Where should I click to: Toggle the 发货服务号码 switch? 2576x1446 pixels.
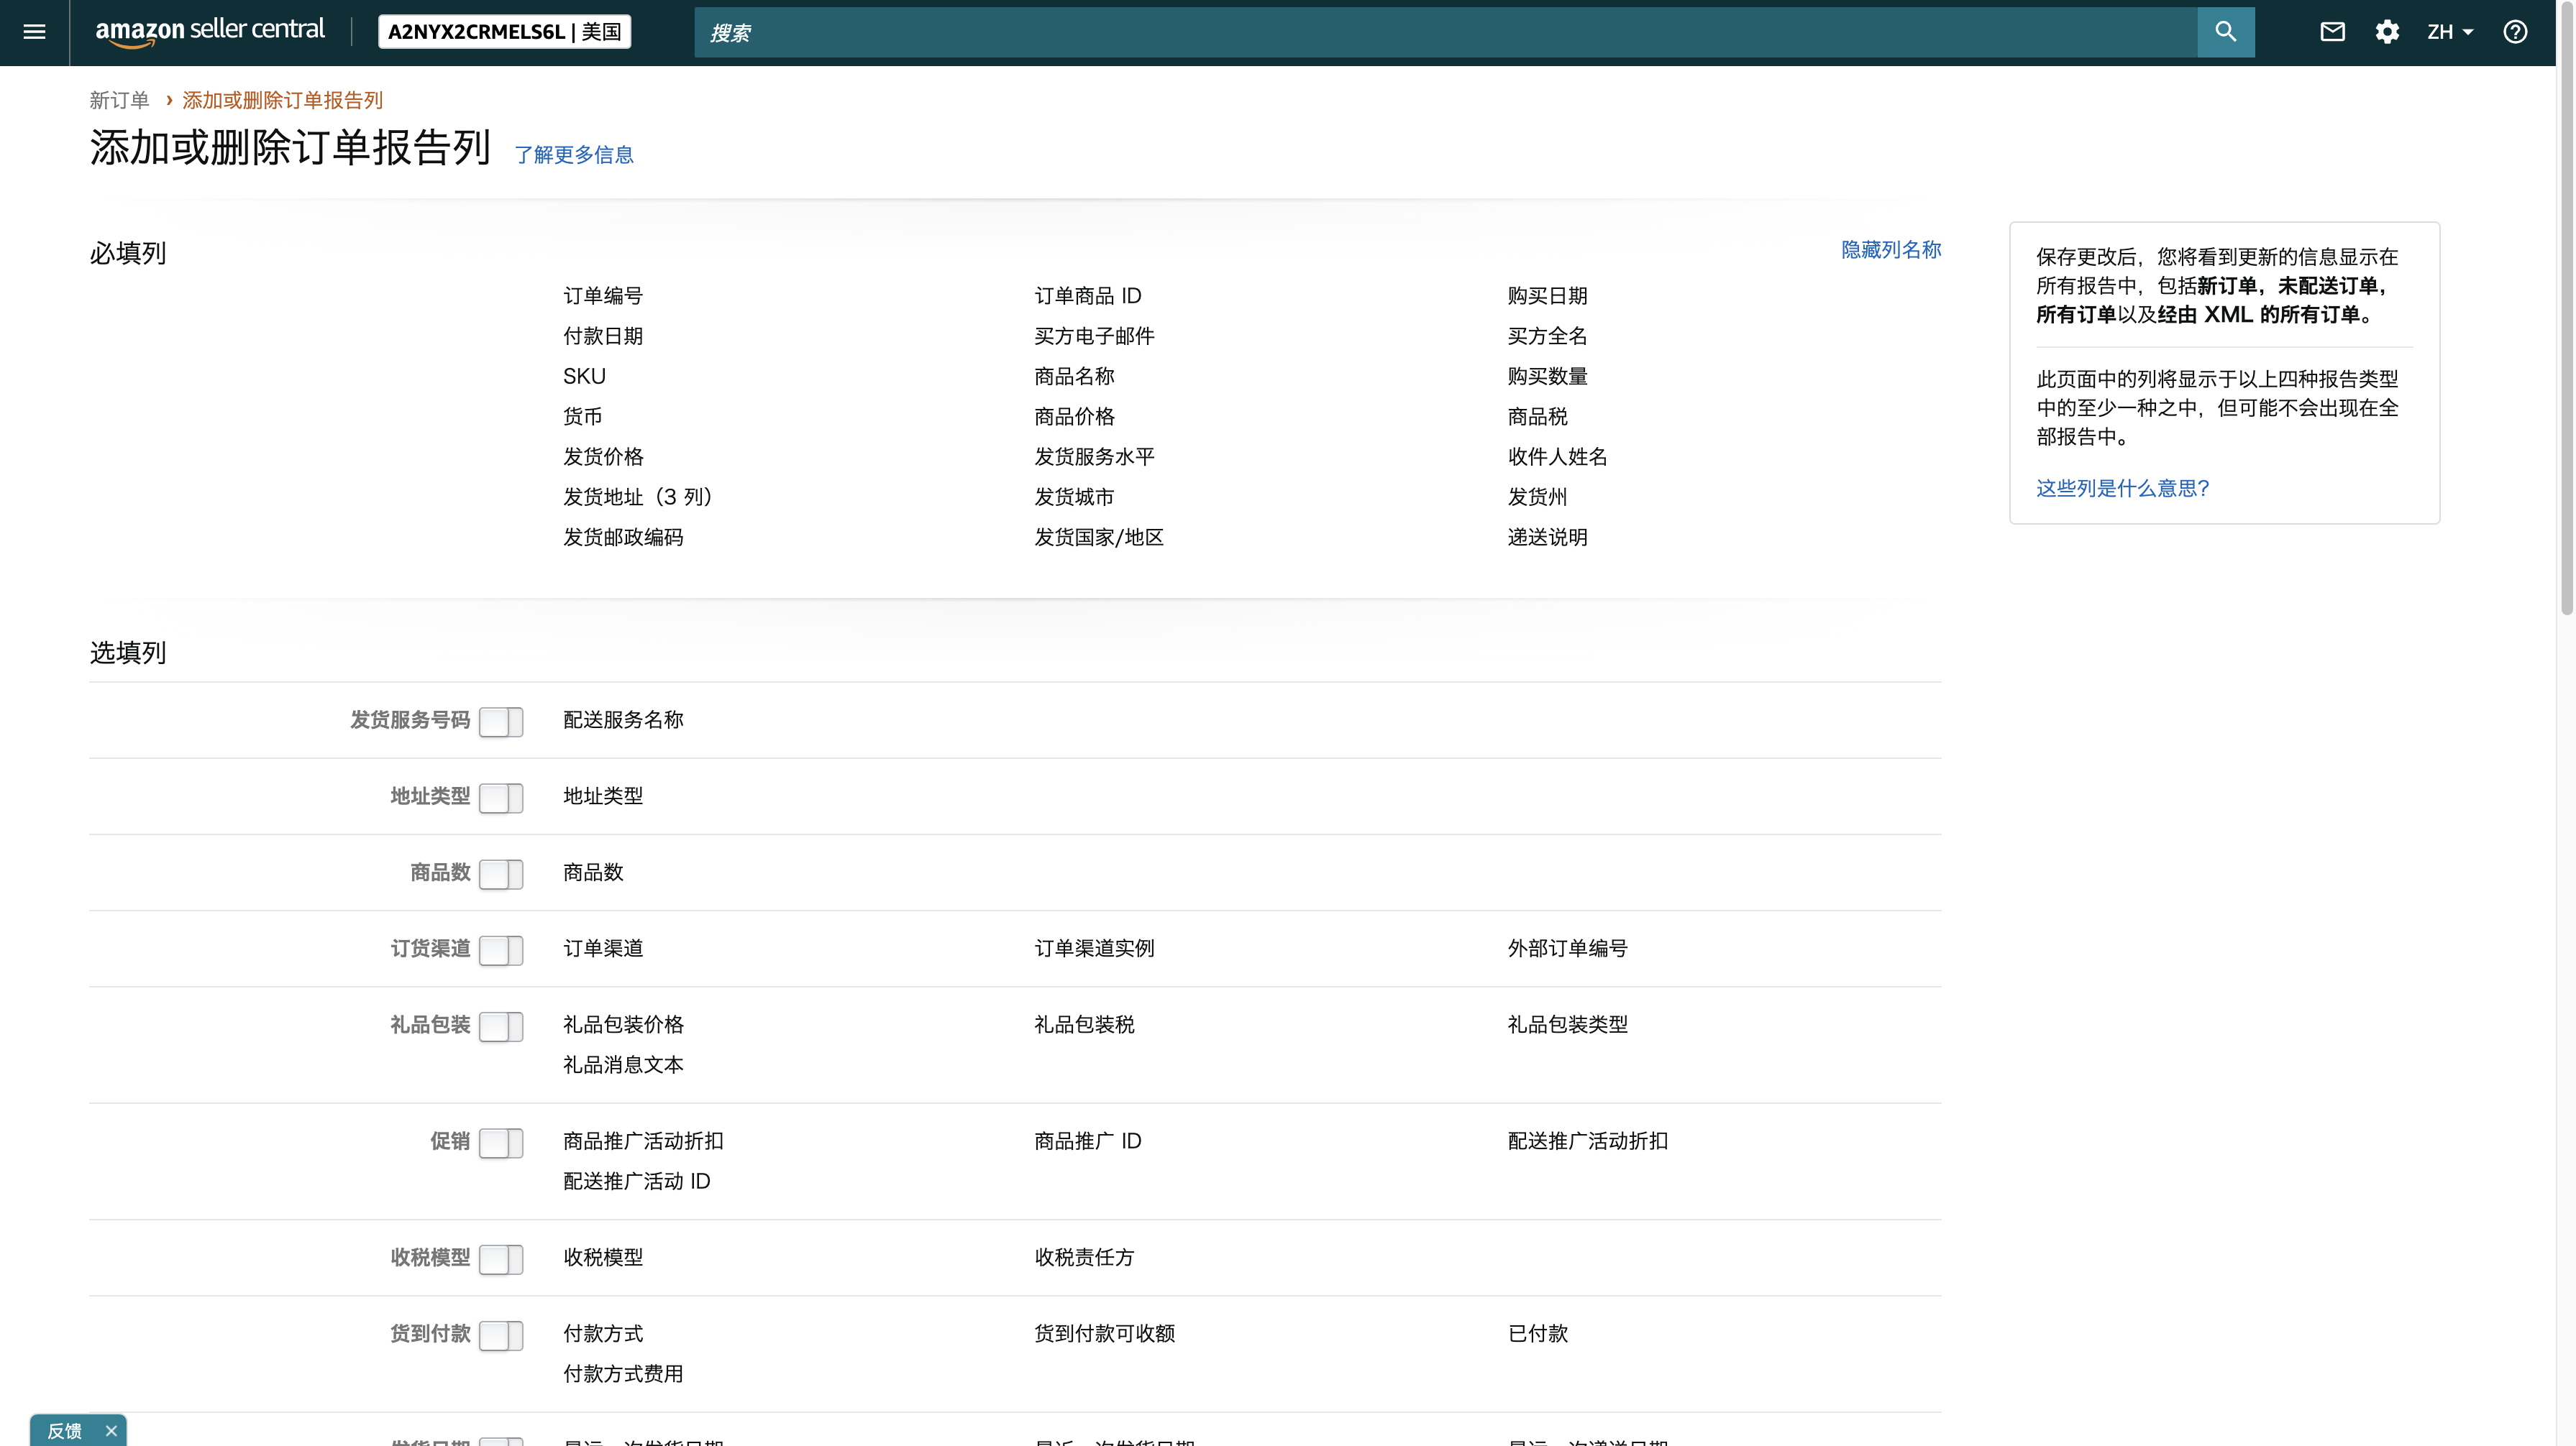click(x=501, y=722)
